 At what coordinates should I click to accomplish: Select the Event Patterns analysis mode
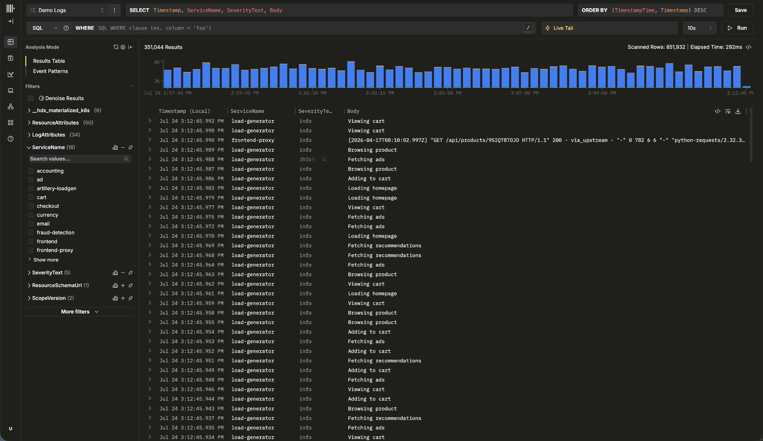point(50,71)
